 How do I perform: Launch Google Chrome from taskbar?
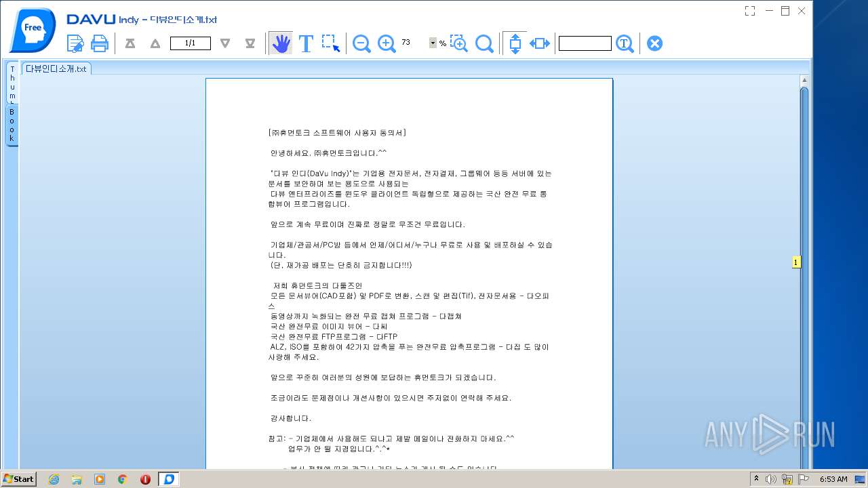point(123,479)
